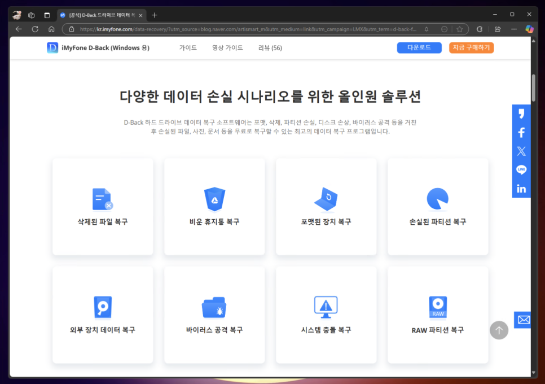Select the system crash recovery monitor icon

tap(326, 307)
